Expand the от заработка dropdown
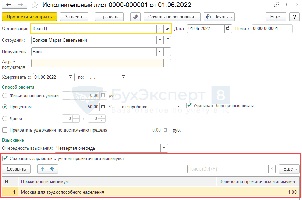Viewport: 302px width, 200px height. click(178, 107)
